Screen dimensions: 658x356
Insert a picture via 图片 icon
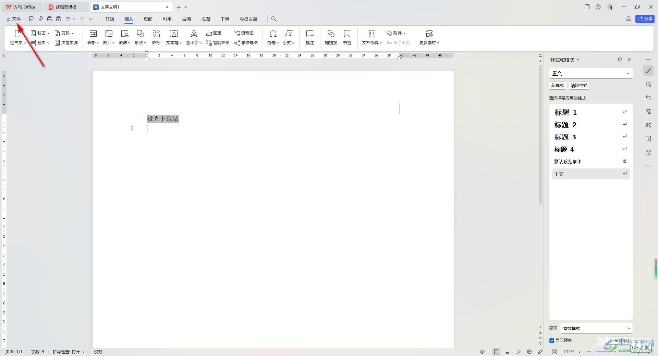coord(109,37)
